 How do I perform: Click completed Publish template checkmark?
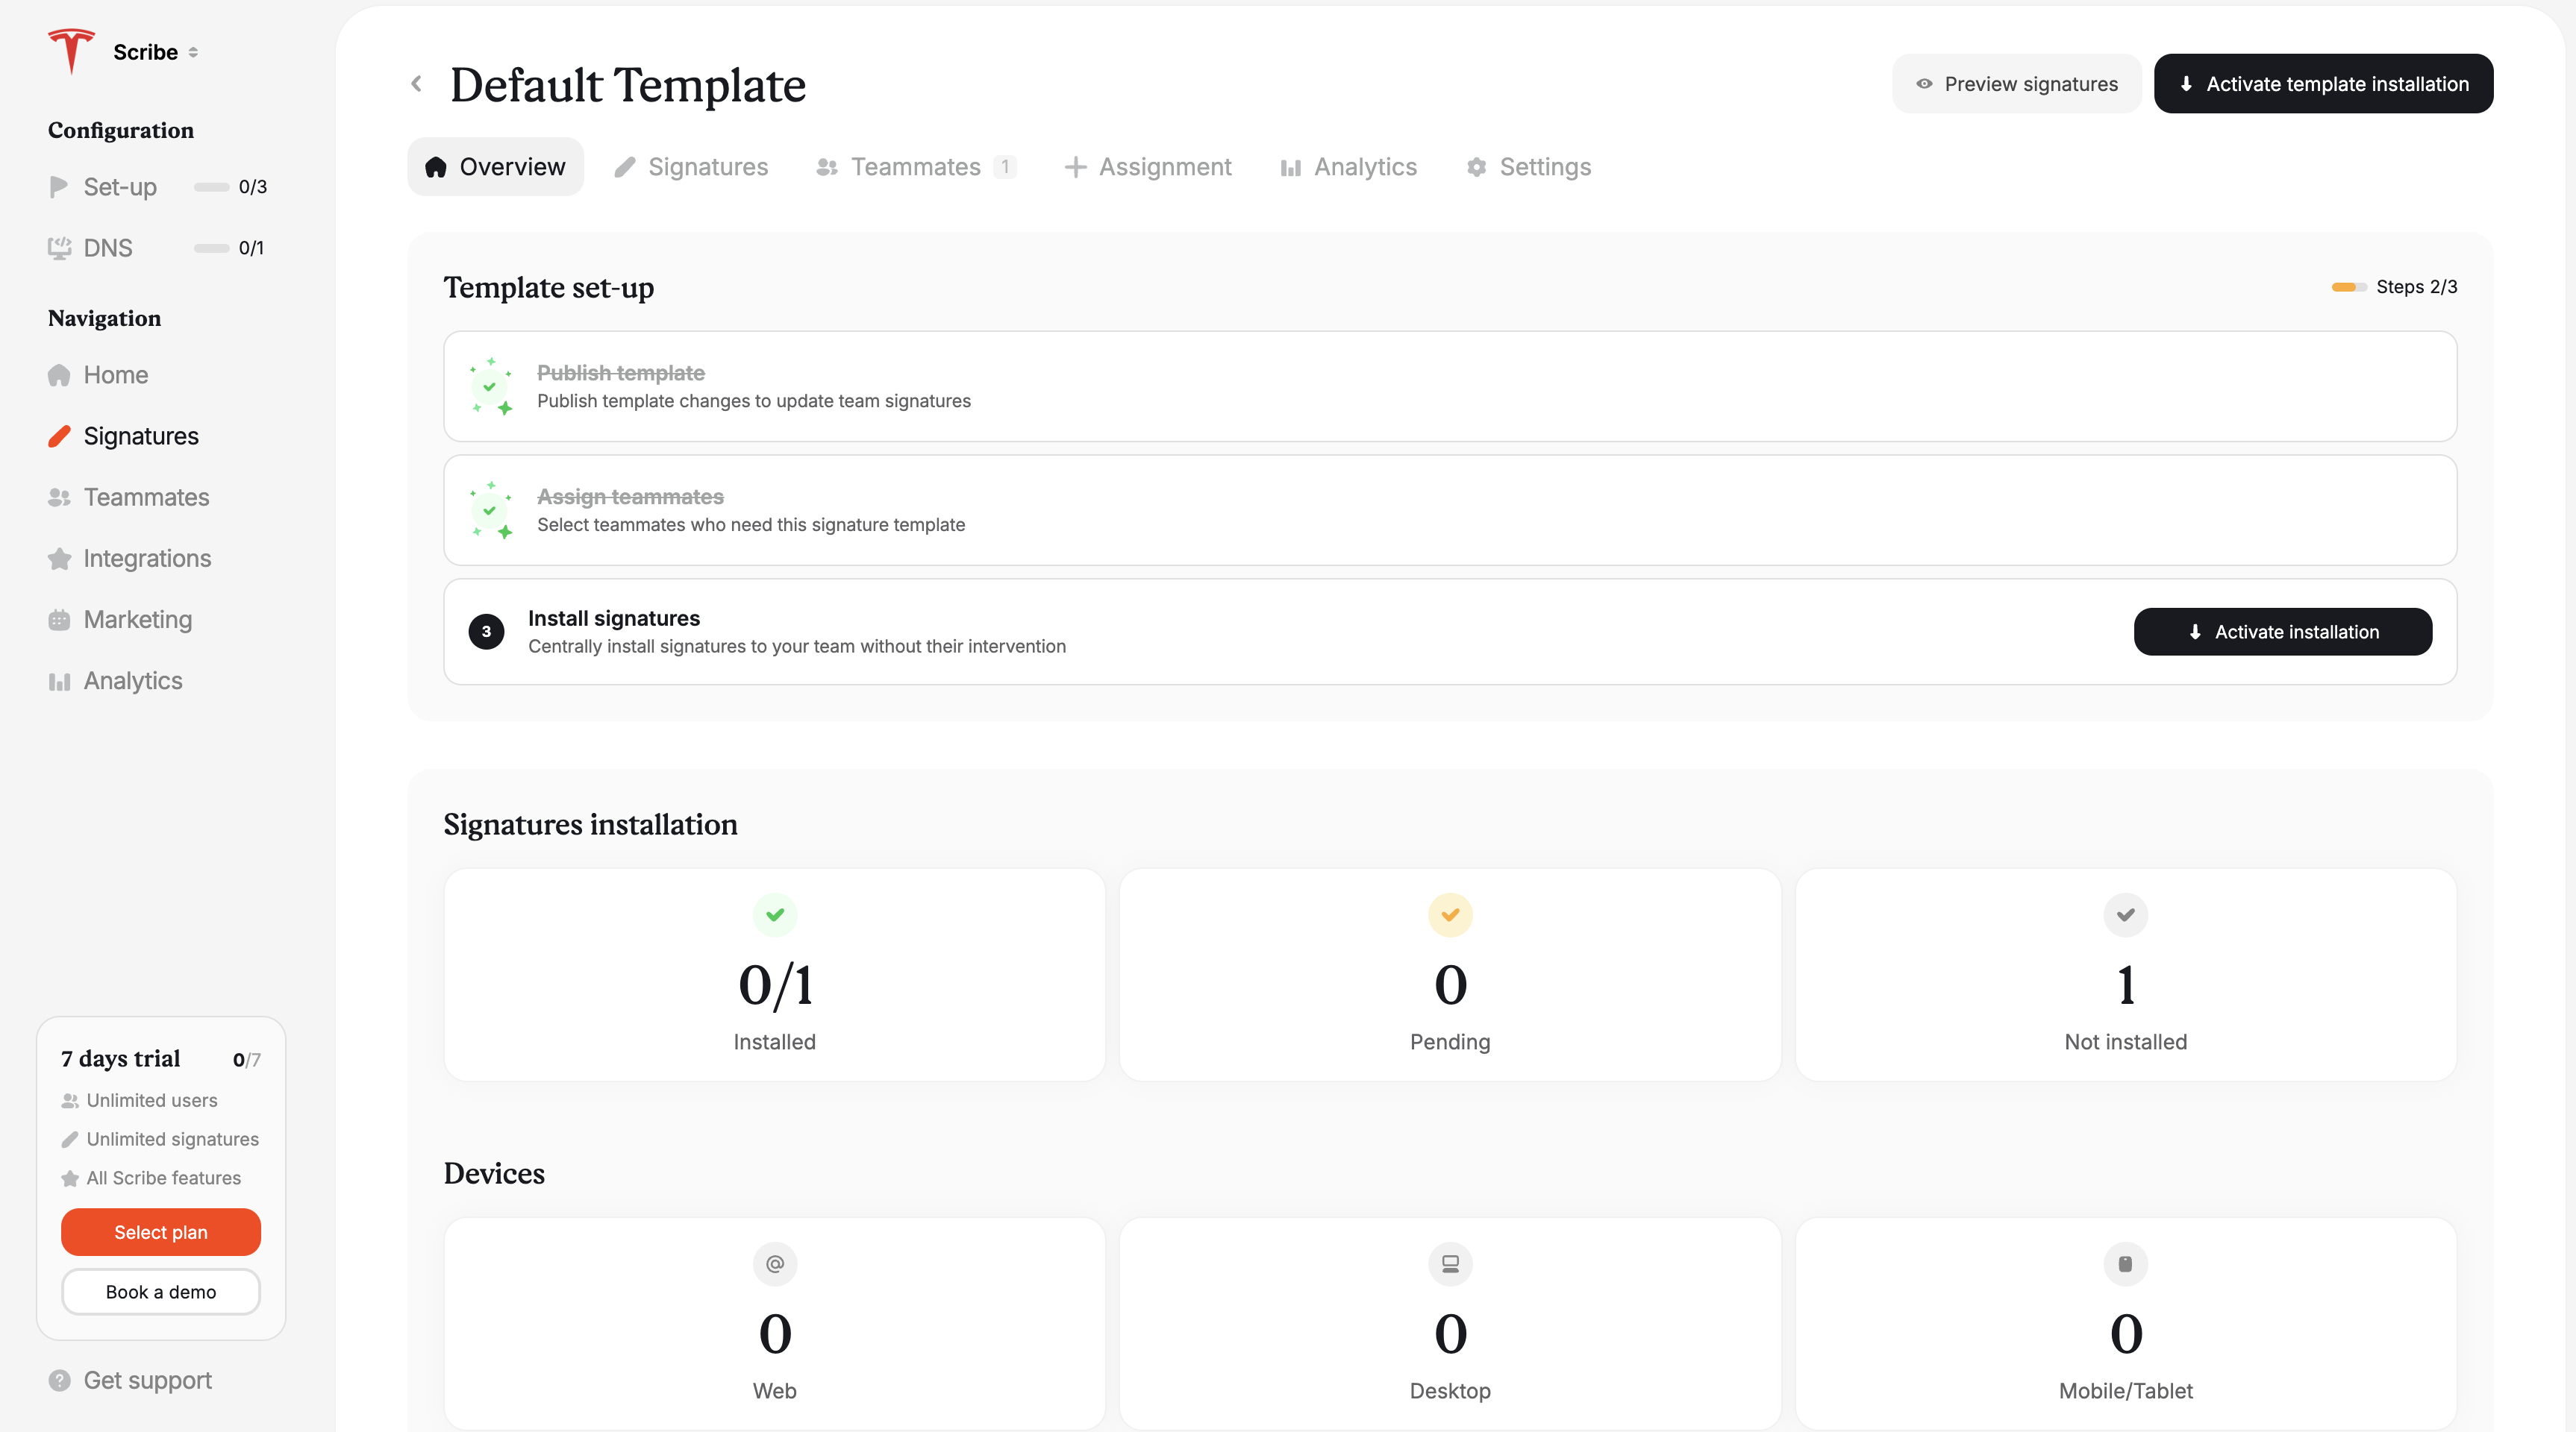pyautogui.click(x=490, y=387)
